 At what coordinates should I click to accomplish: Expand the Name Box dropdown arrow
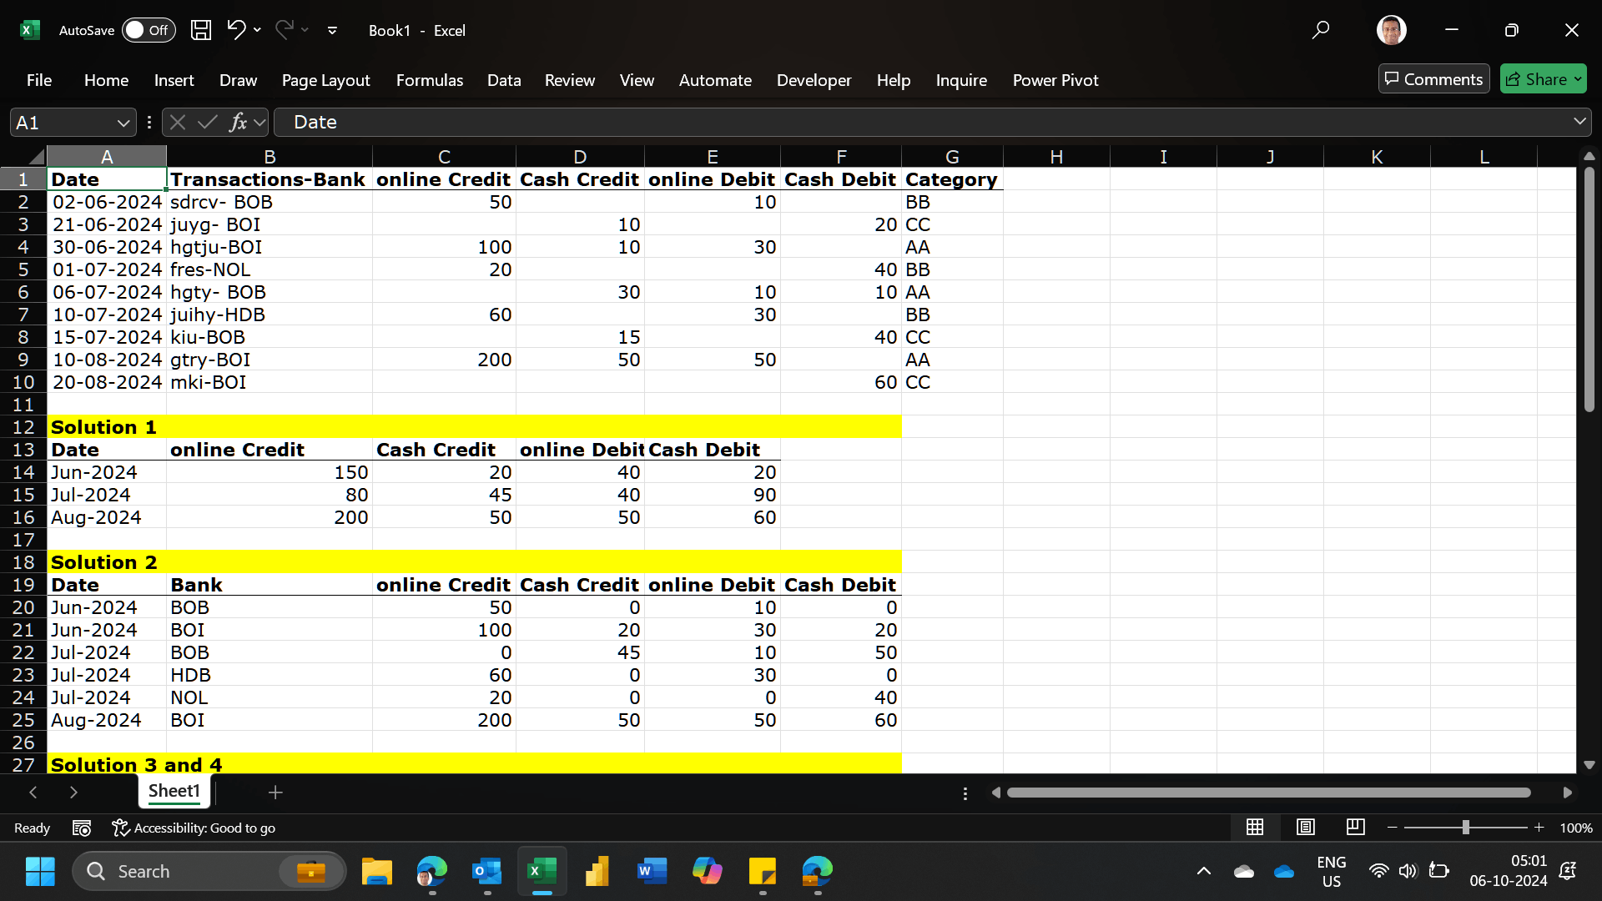tap(123, 123)
